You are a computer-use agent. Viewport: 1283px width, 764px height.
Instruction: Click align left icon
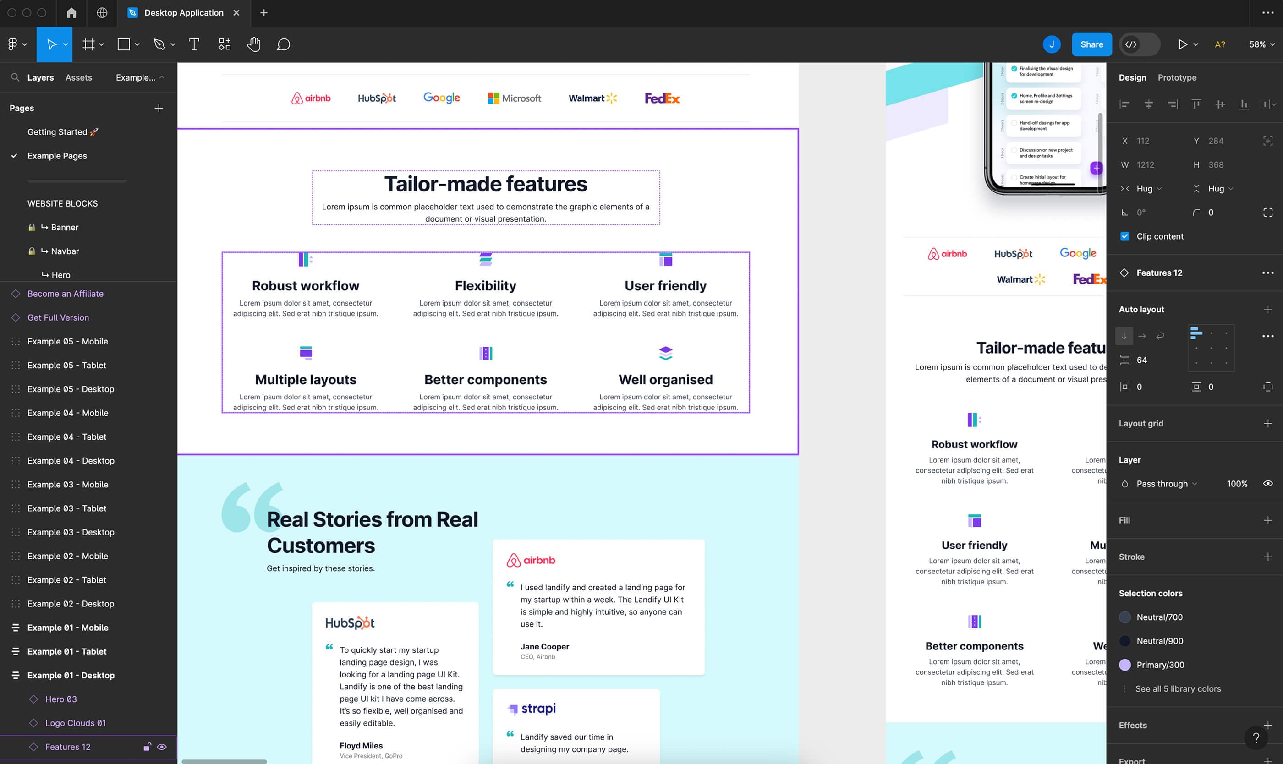click(x=1125, y=104)
